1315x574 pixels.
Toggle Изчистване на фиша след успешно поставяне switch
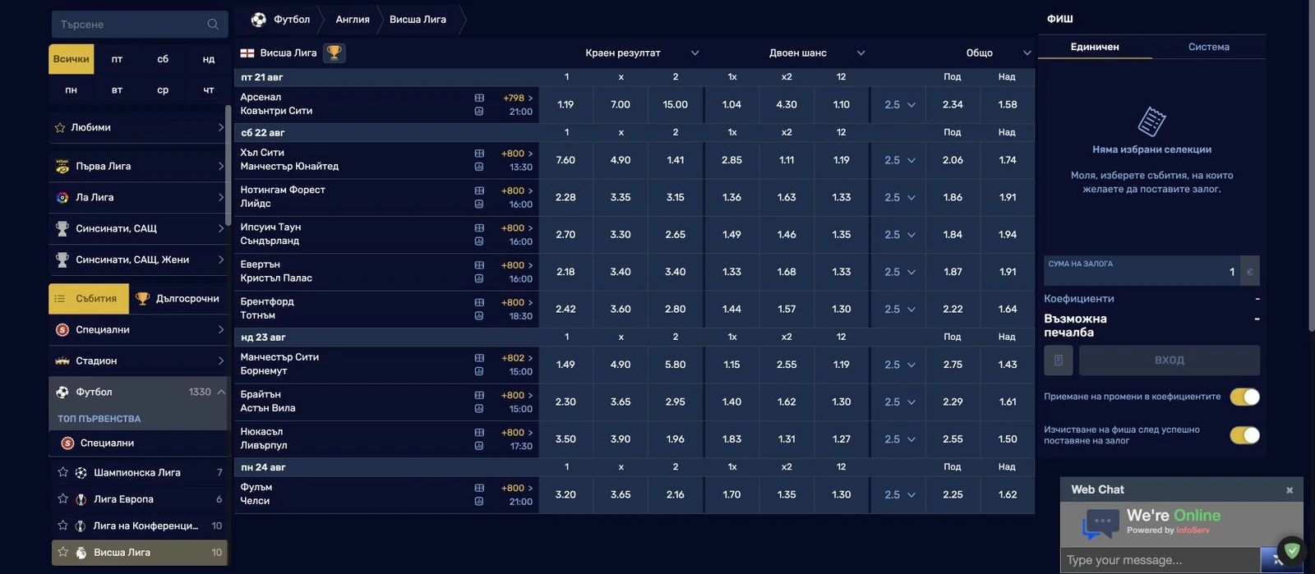tap(1244, 435)
